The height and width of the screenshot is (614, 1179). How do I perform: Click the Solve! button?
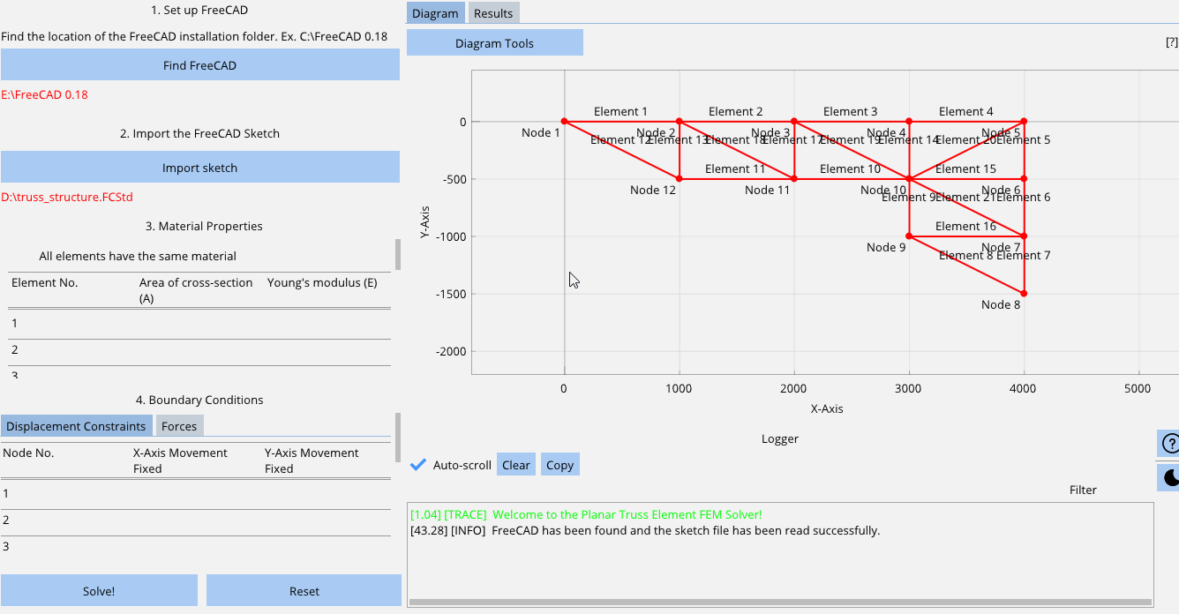coord(99,591)
